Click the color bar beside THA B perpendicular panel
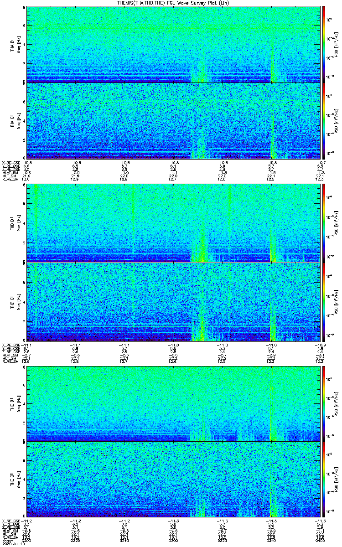This screenshot has height=547, width=342. 324,44
